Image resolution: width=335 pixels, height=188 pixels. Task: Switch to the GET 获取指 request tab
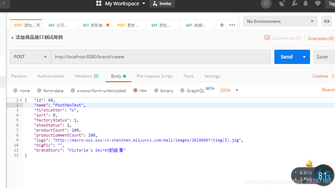(94, 25)
